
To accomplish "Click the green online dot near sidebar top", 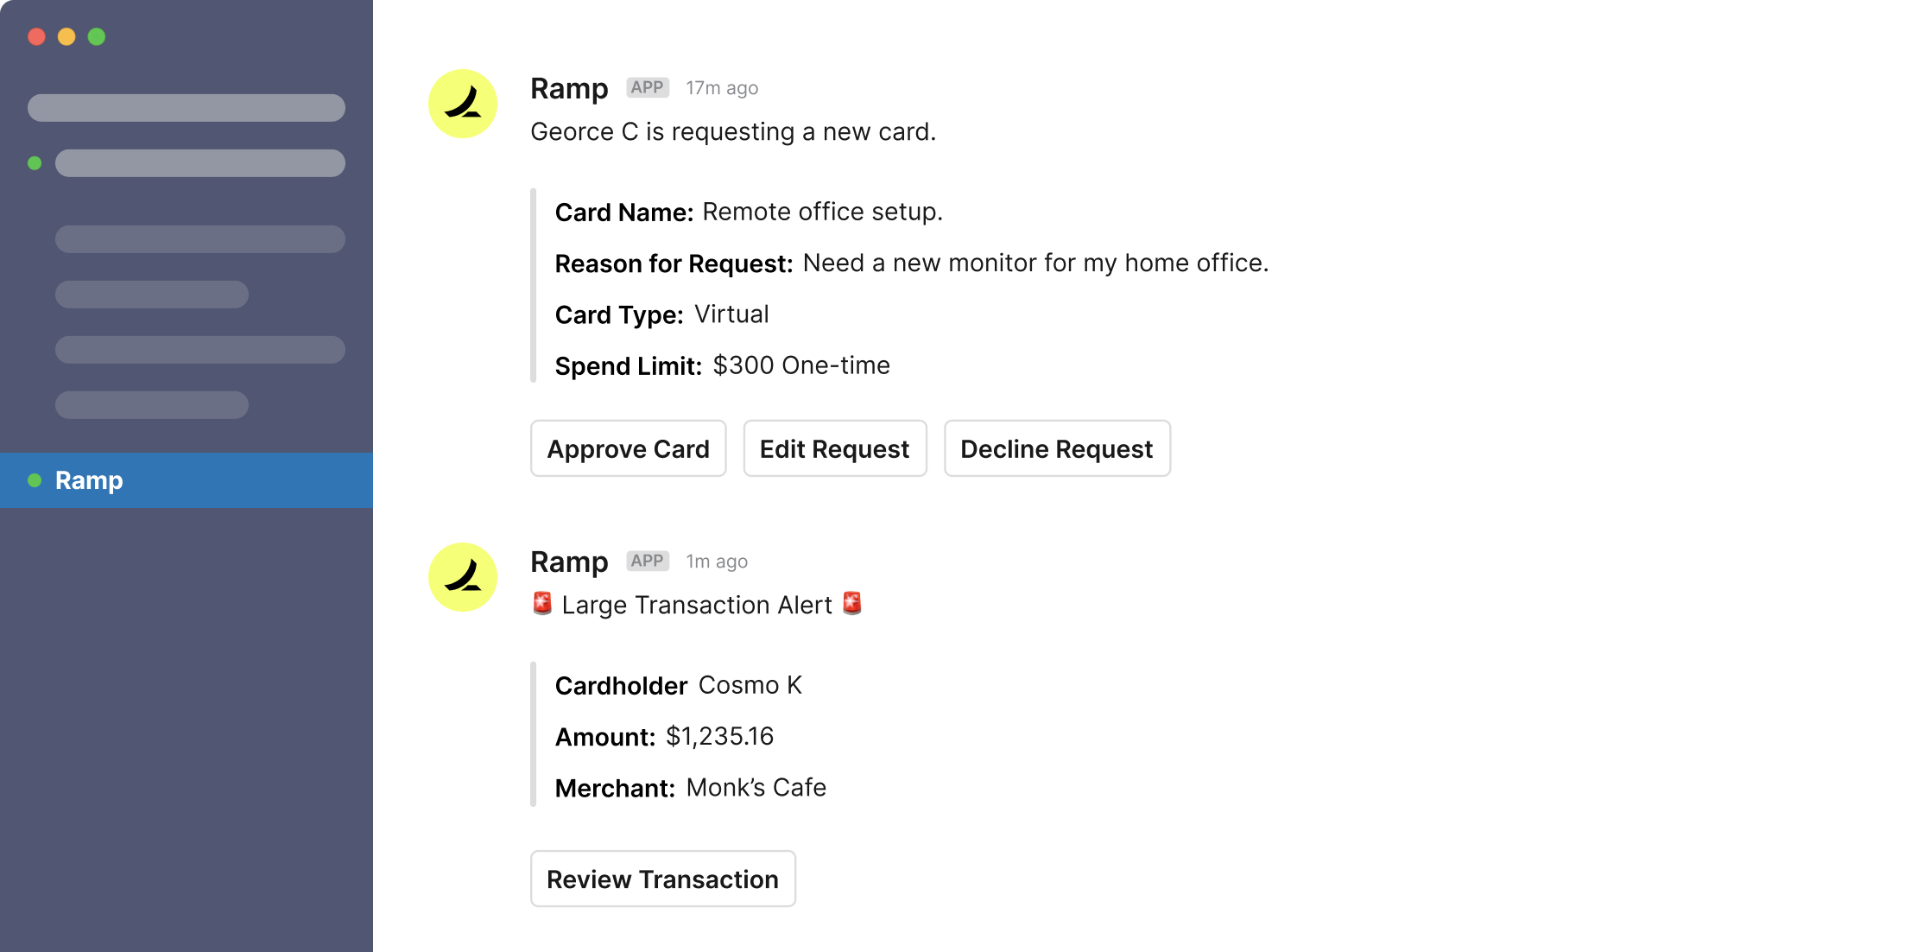I will 35,163.
